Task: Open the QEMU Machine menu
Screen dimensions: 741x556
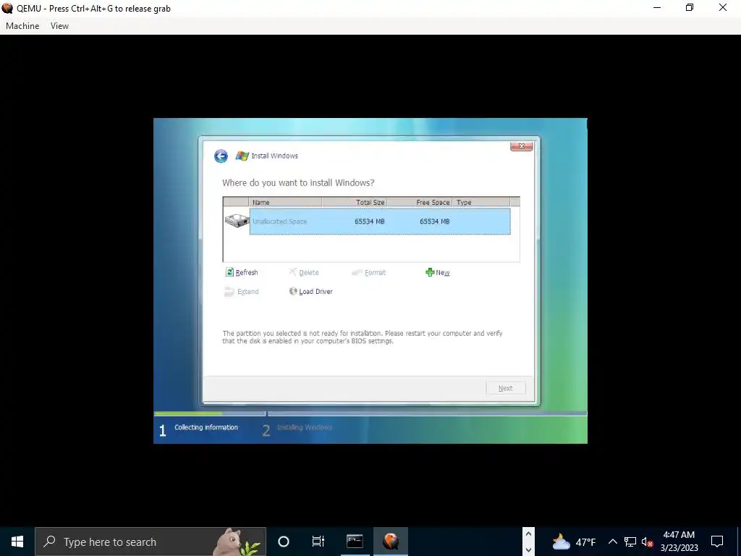Action: tap(22, 26)
